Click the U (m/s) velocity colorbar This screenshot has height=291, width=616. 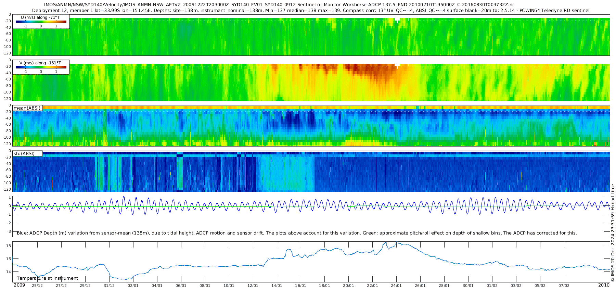(41, 22)
